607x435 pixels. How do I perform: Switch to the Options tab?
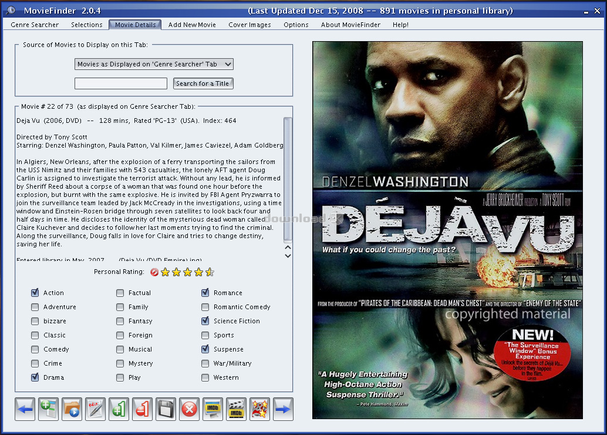[296, 25]
